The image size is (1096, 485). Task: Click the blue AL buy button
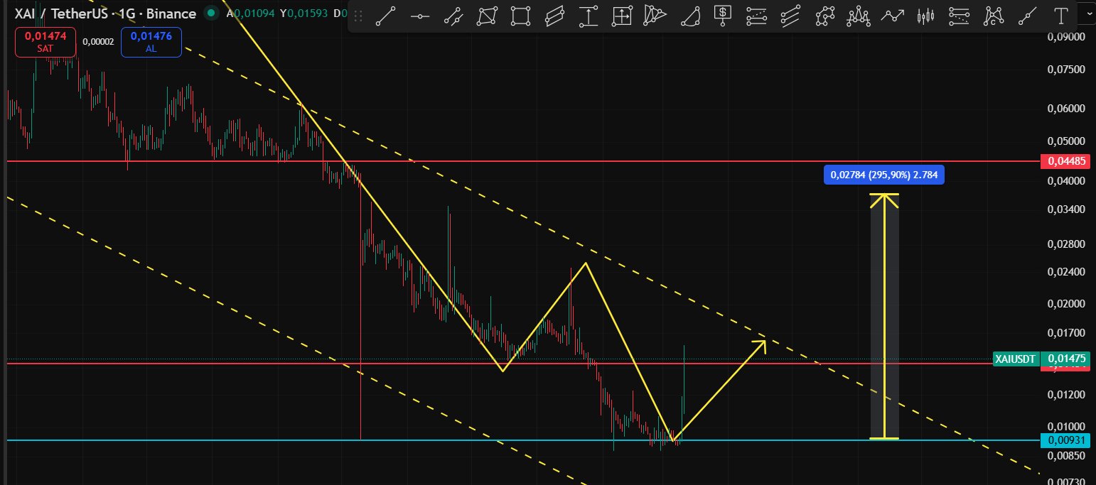(x=151, y=42)
